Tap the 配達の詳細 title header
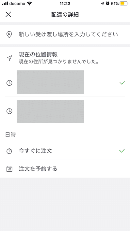 pos(65,15)
